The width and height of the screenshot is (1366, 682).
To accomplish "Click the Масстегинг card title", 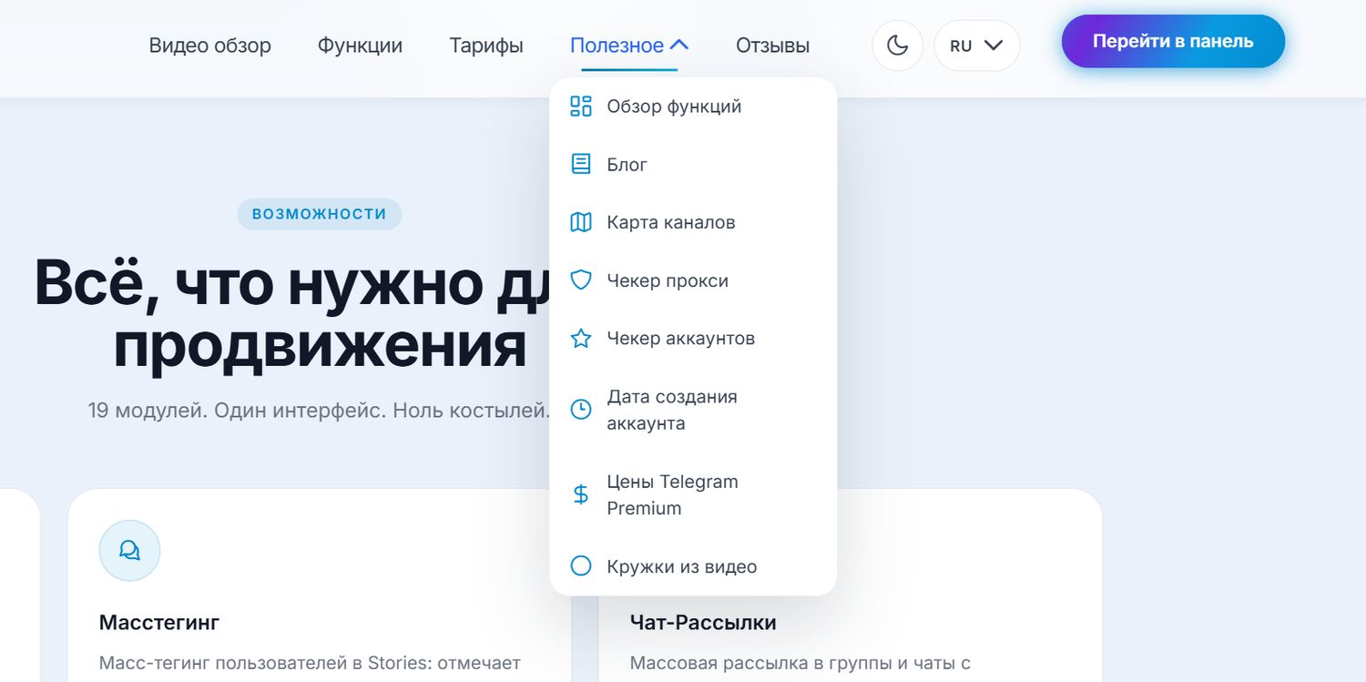I will [x=159, y=623].
